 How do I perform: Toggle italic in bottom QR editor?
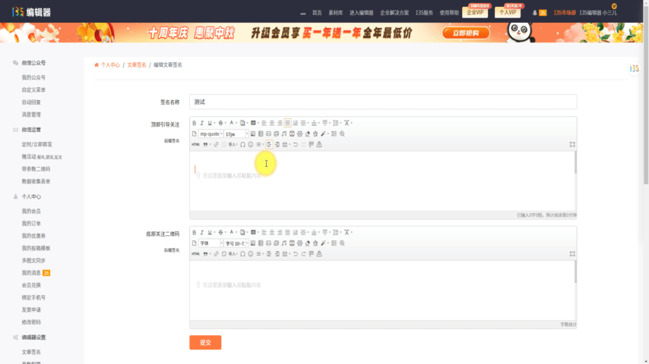click(x=202, y=233)
